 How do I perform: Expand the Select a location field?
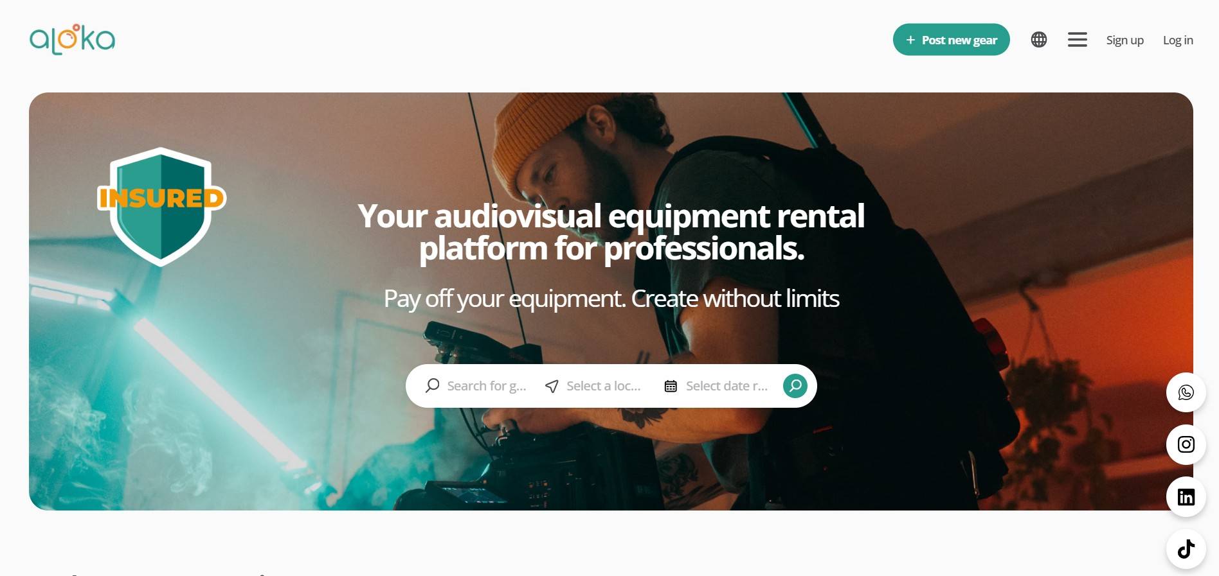click(x=593, y=386)
